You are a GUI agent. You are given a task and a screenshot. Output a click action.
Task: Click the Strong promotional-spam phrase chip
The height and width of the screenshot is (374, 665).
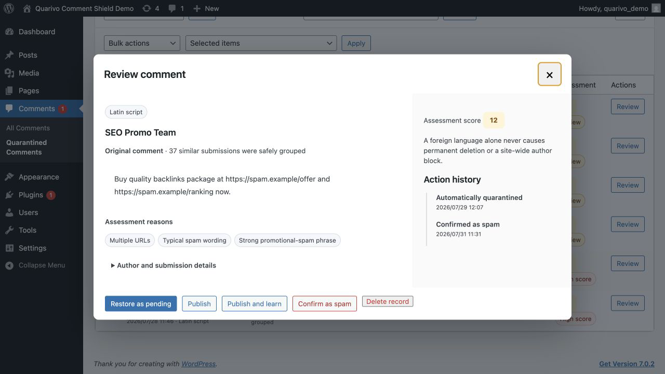(287, 241)
